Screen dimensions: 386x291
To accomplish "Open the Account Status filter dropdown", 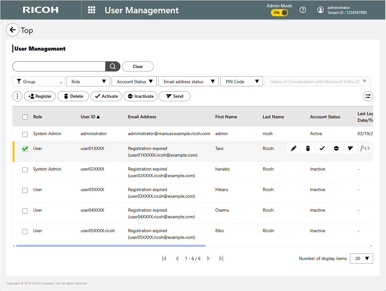I will pos(134,82).
